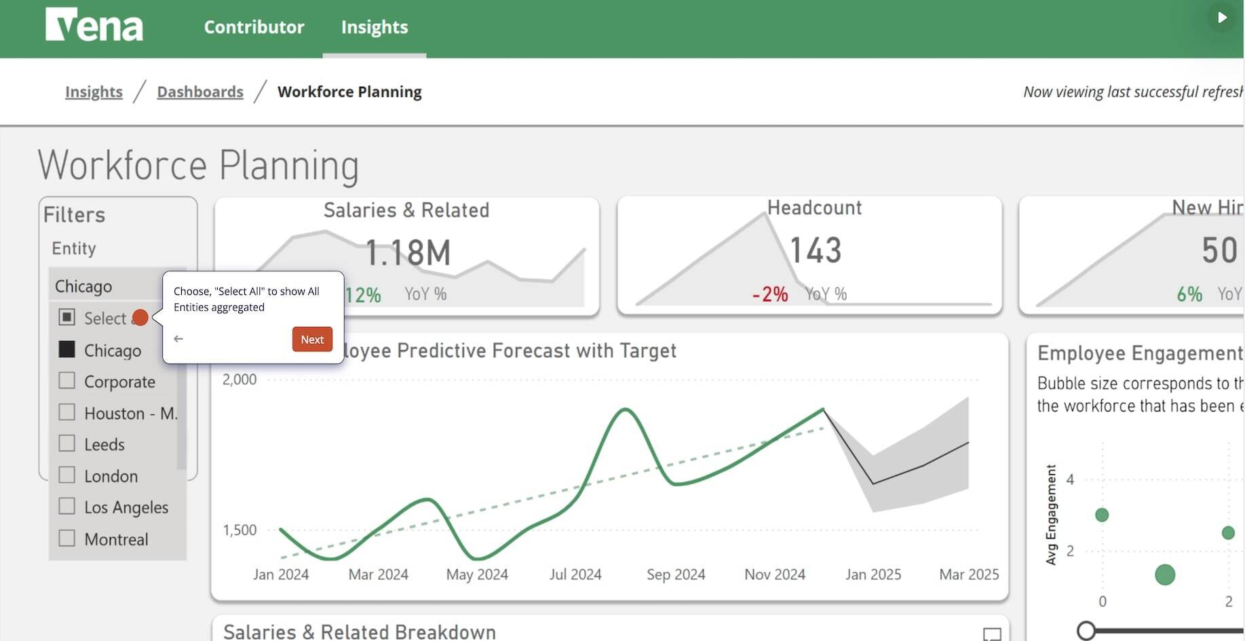Viewport: 1245px width, 641px height.
Task: Open the comment icon on Salaries Breakdown
Action: pyautogui.click(x=991, y=634)
